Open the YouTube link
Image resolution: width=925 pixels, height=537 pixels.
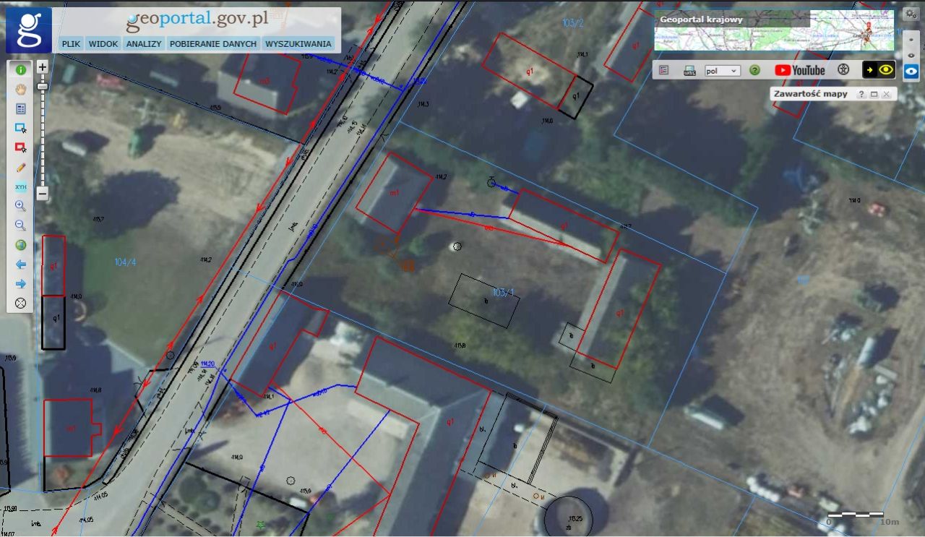coord(800,70)
